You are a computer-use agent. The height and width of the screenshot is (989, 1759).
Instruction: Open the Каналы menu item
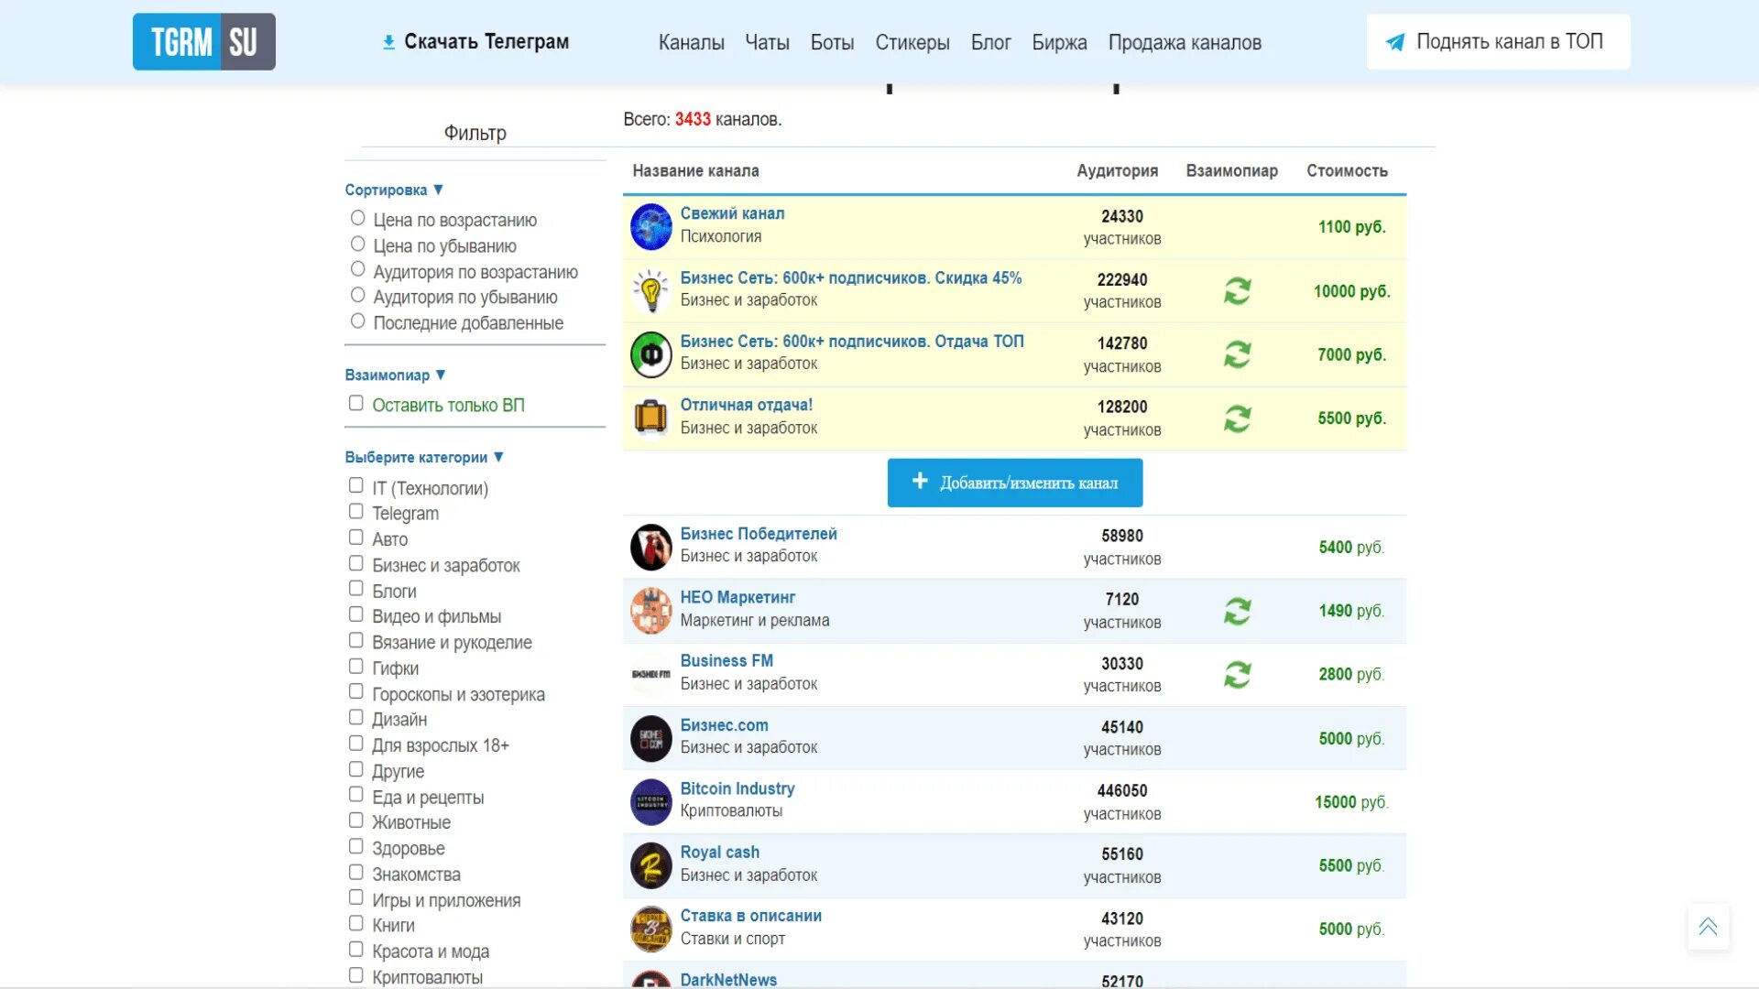pos(691,43)
